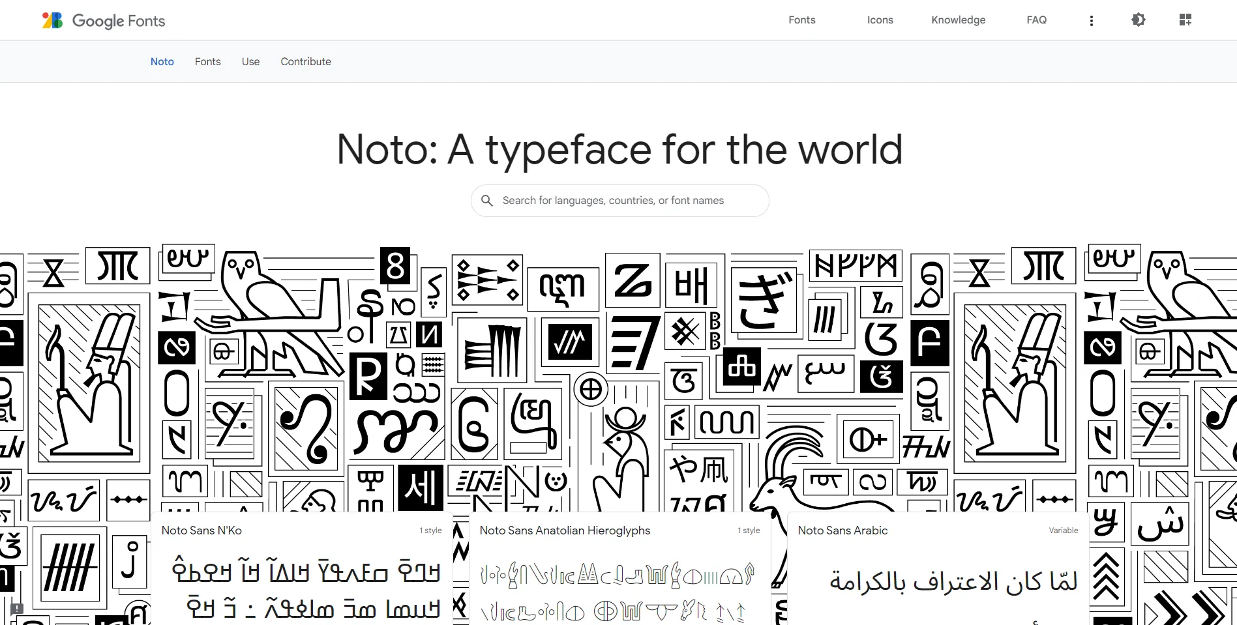Open the Noto Sans Anatolian Hieroglyphs card
The width and height of the screenshot is (1237, 625).
point(620,569)
